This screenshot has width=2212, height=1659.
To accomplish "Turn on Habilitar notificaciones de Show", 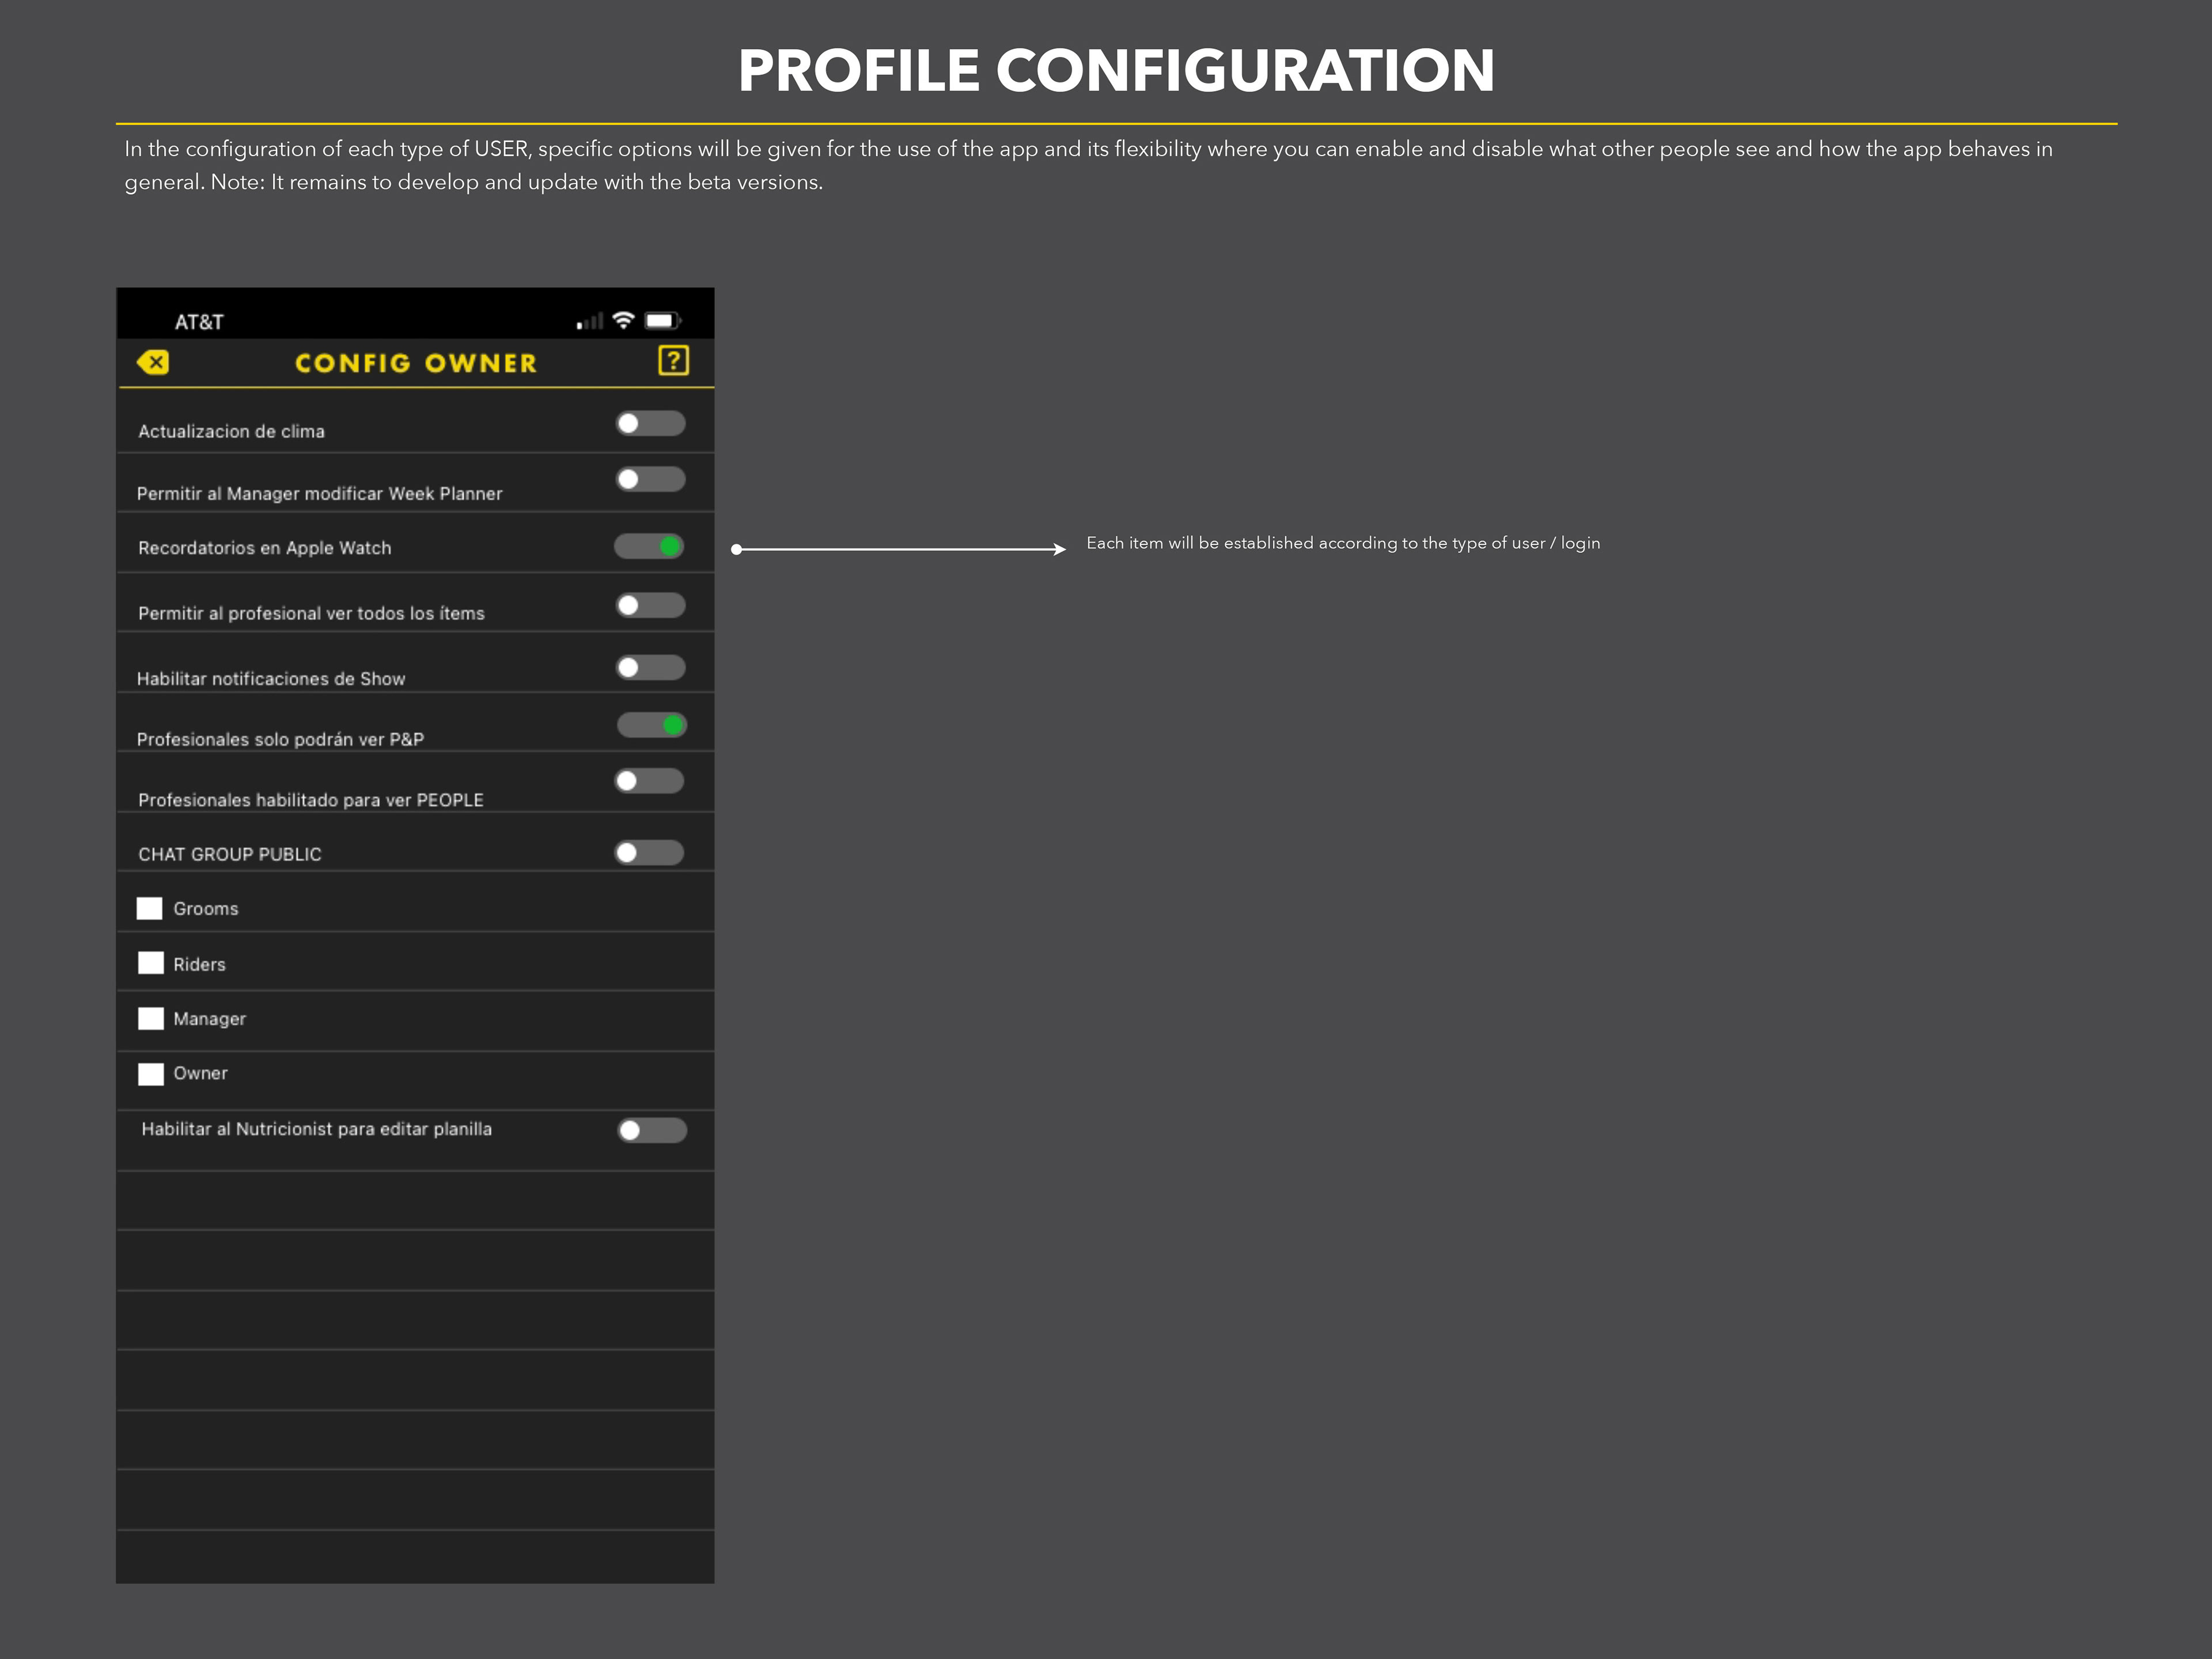I will pos(650,667).
